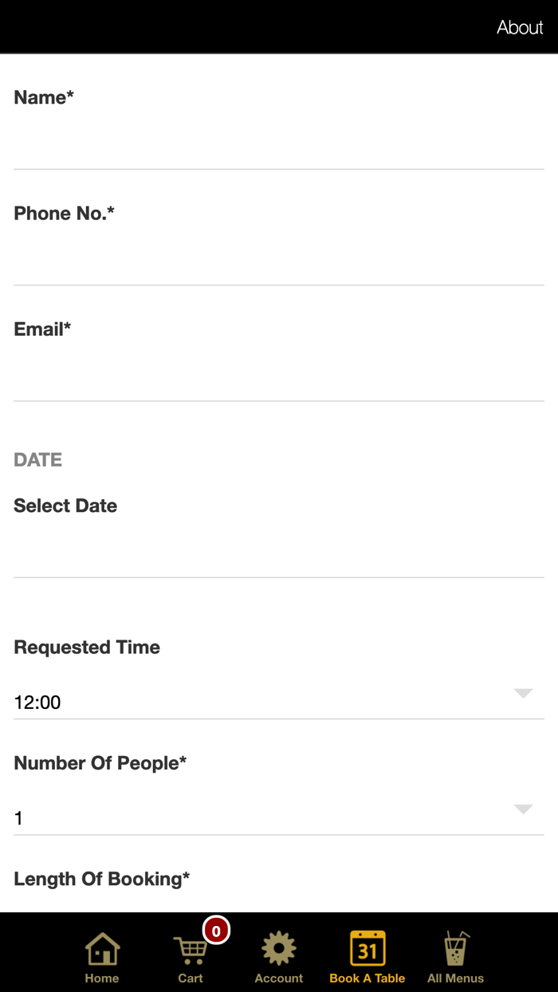
Task: Tap the number of people value 1
Action: pos(19,818)
